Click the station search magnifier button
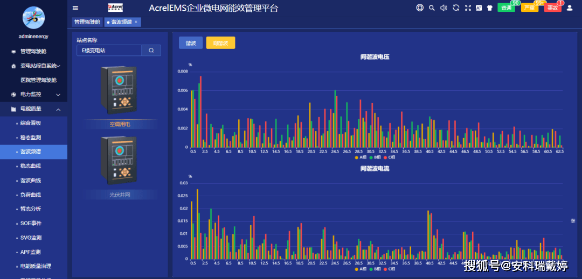Screen dimensions: 582x279 151,51
